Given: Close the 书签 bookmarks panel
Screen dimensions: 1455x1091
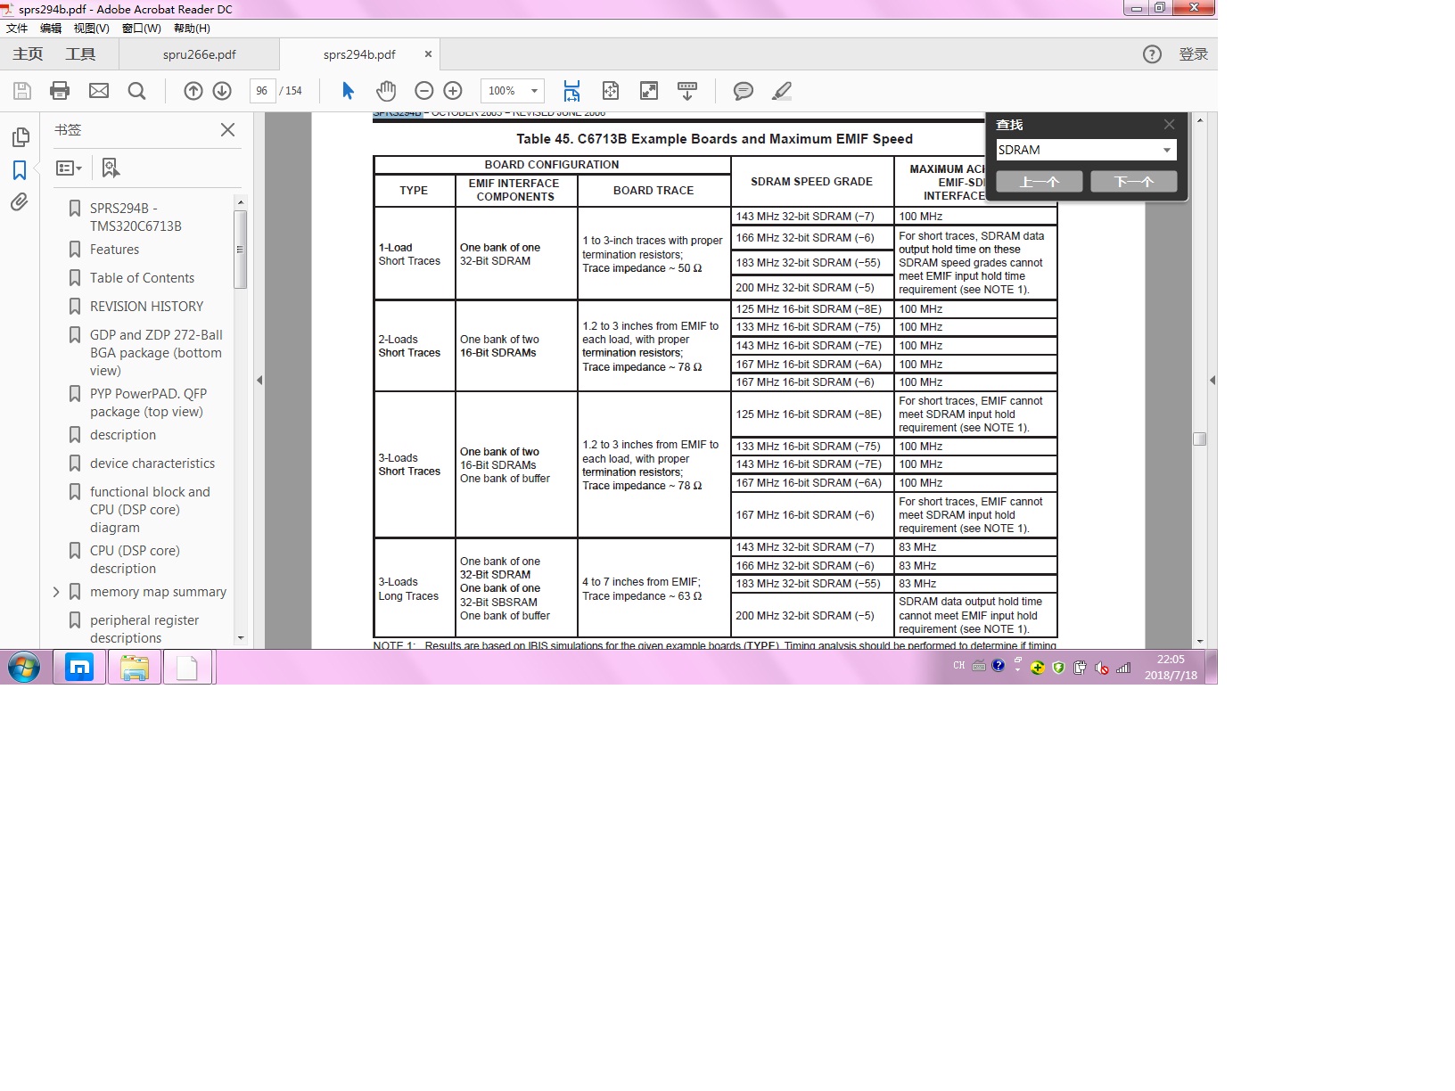Looking at the screenshot, I should coord(227,130).
